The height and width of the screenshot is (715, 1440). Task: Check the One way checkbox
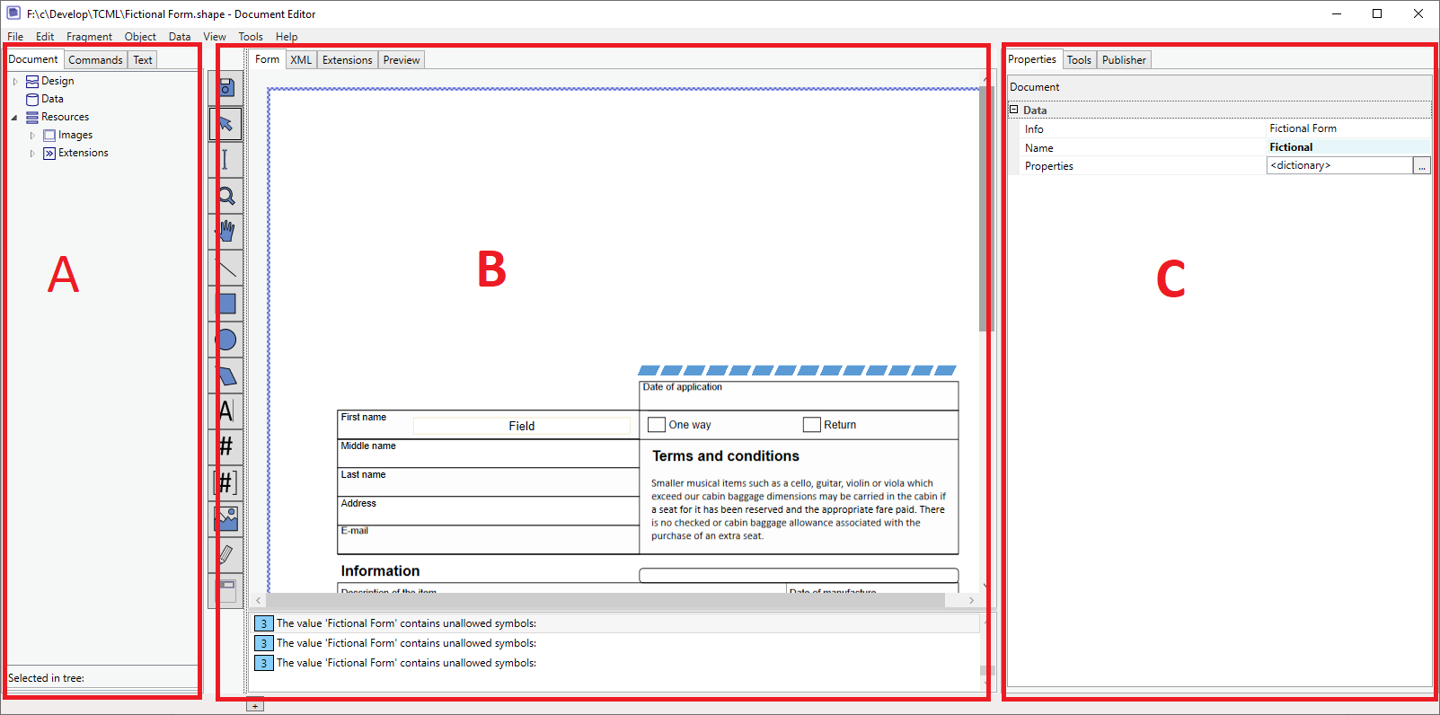[657, 425]
